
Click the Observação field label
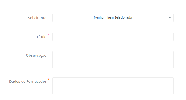36,56
